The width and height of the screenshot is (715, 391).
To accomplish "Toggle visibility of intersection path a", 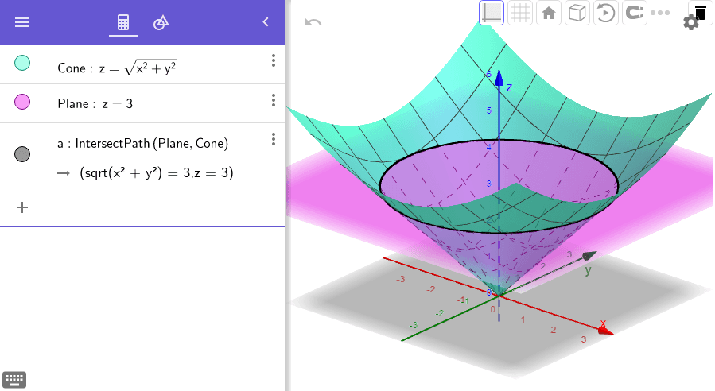I will [22, 154].
